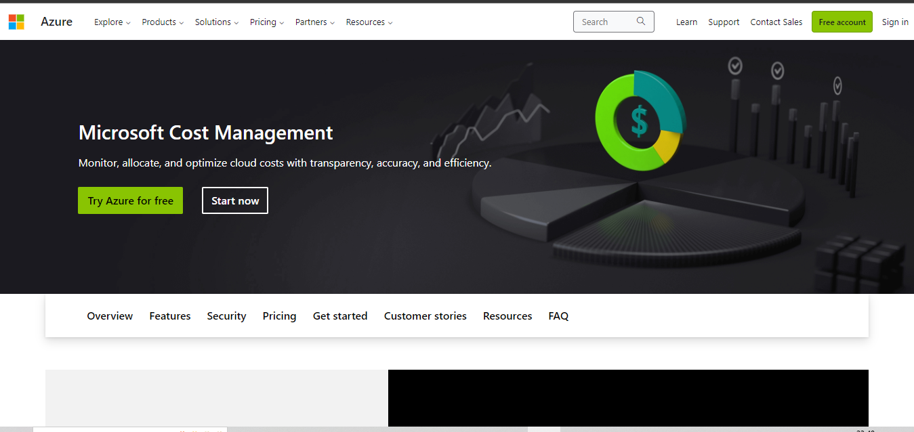The height and width of the screenshot is (432, 914).
Task: Click the Microsoft logo icon
Action: point(16,21)
